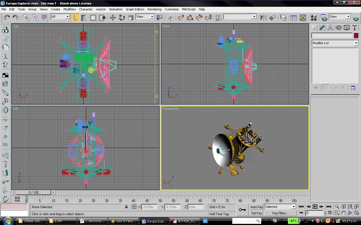Open the Select by Name dialog
The image size is (361, 225).
click(x=84, y=18)
